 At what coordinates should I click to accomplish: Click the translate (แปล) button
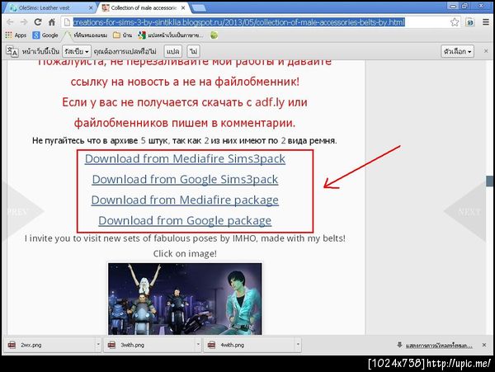tap(172, 51)
